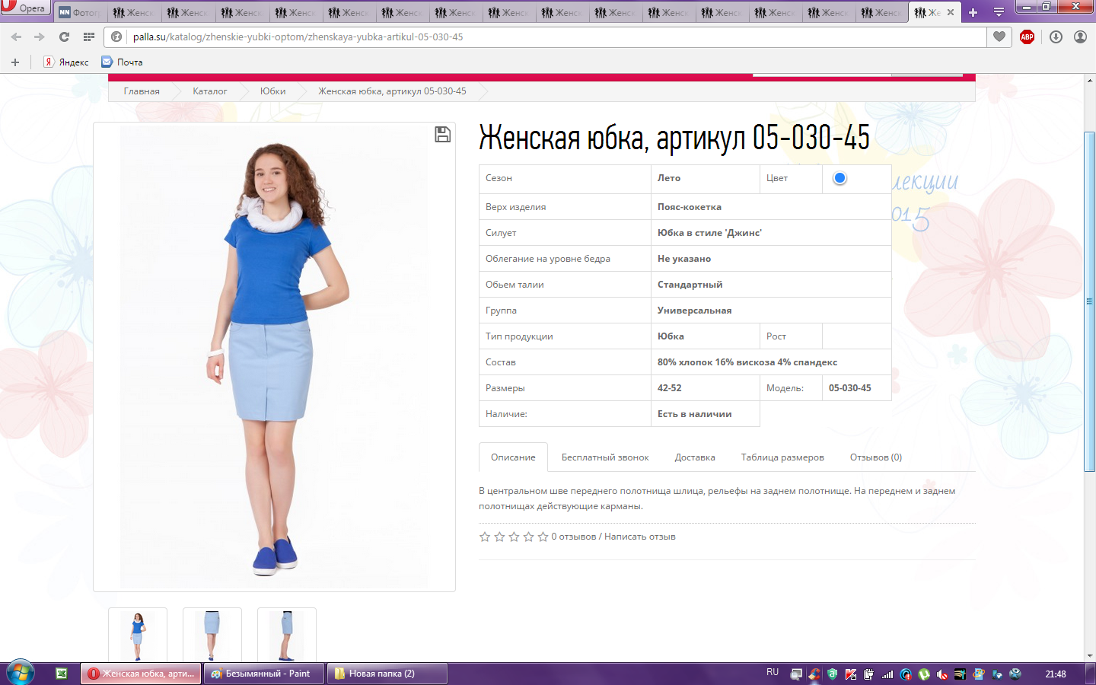Screen dimensions: 1096x685
Task: Click the user account profile icon
Action: click(x=1080, y=37)
